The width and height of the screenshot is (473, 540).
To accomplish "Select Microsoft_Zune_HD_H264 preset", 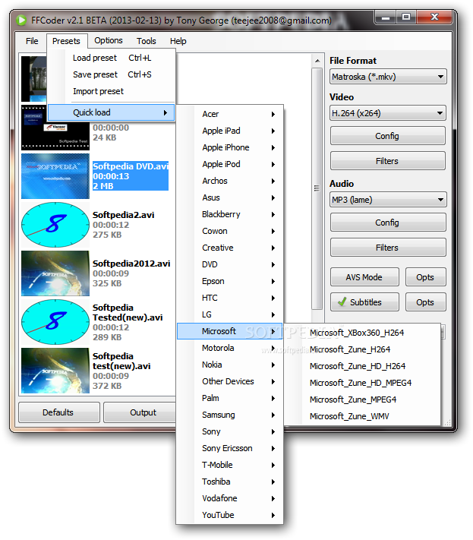I will [362, 366].
